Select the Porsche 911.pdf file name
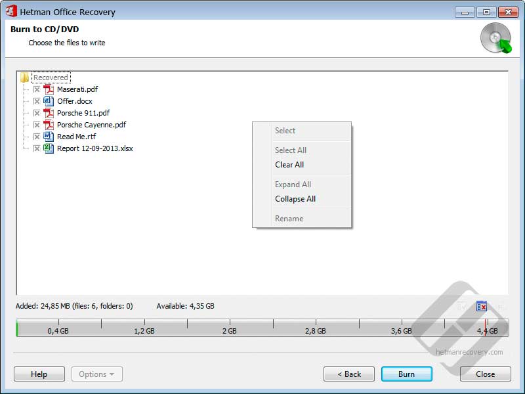 click(83, 113)
